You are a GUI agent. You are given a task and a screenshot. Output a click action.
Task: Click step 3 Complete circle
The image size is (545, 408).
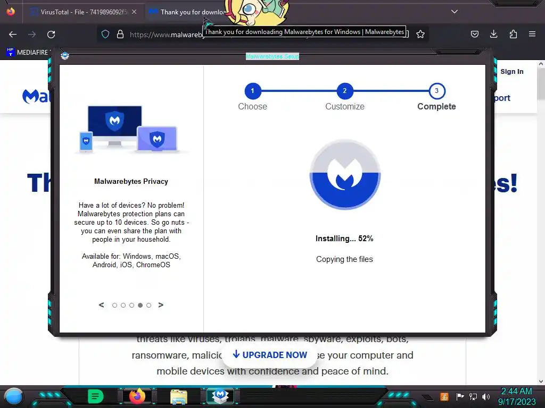click(x=436, y=91)
